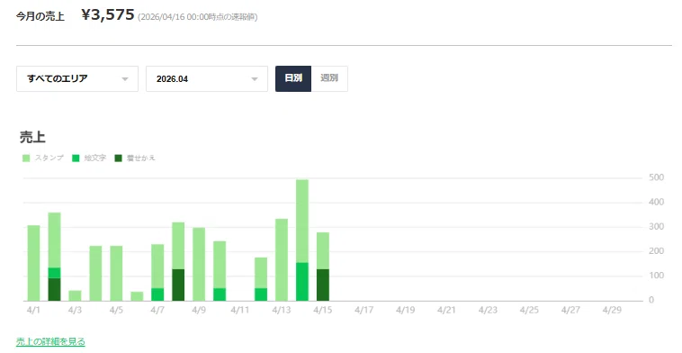682x353 pixels.
Task: Select the dark 着せかえ segment on 4/2
Action: pyautogui.click(x=54, y=289)
